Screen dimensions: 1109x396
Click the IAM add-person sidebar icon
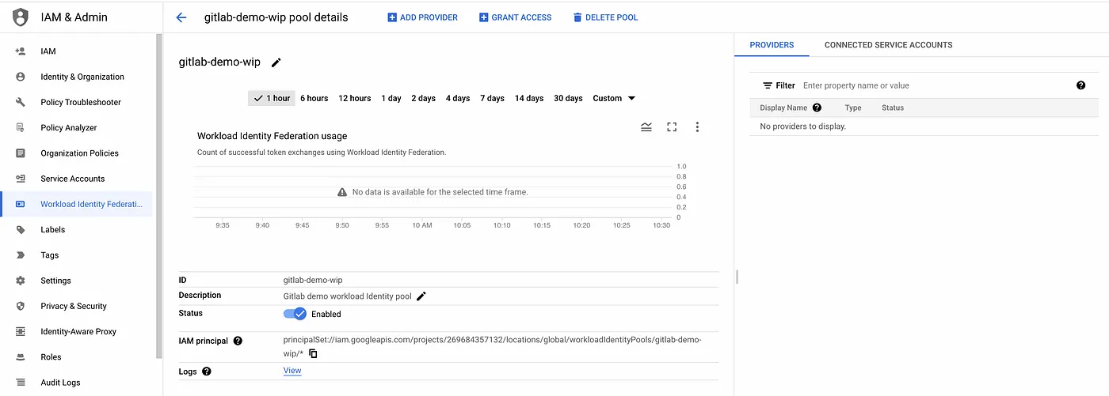coord(21,51)
